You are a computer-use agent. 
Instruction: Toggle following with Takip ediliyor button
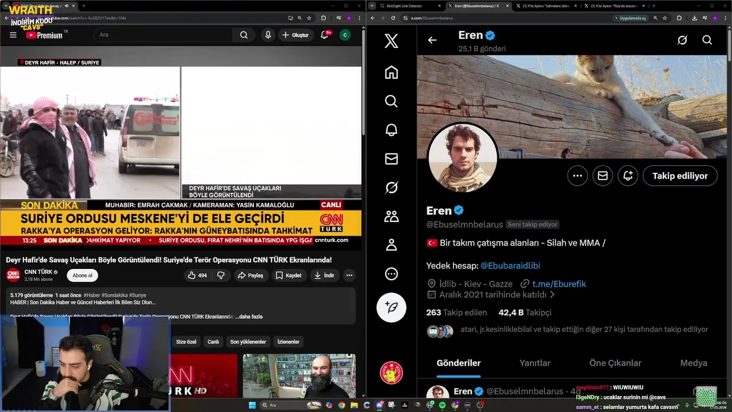tap(680, 176)
